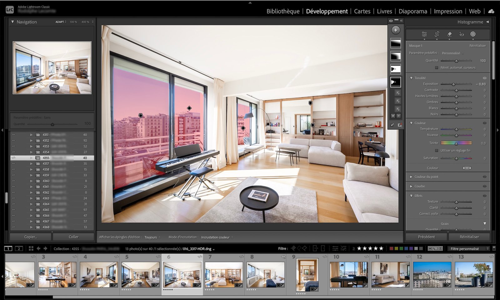Switch to the Bibliothèque module
500x300 pixels.
(283, 11)
